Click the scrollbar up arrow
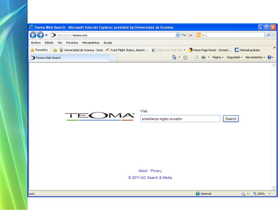The height and width of the screenshot is (210, 280). tap(274, 65)
